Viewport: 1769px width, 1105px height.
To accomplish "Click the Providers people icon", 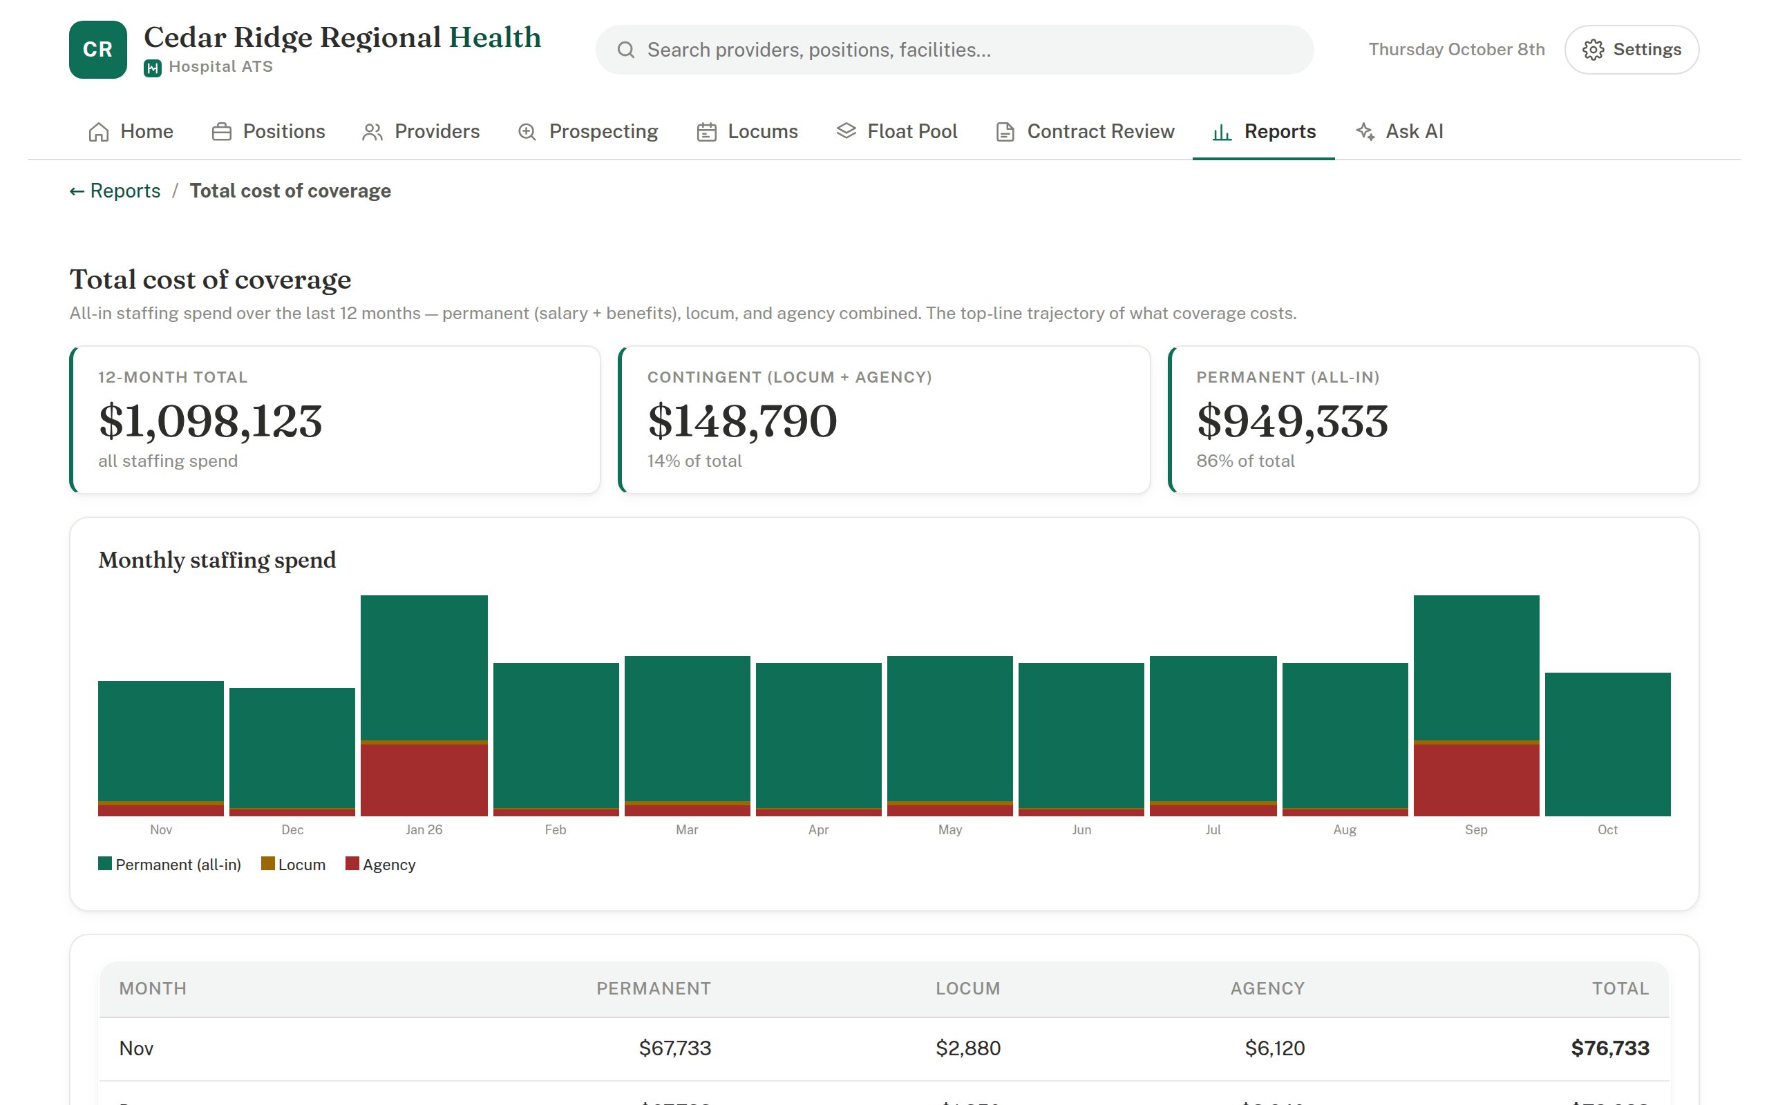I will 373,131.
